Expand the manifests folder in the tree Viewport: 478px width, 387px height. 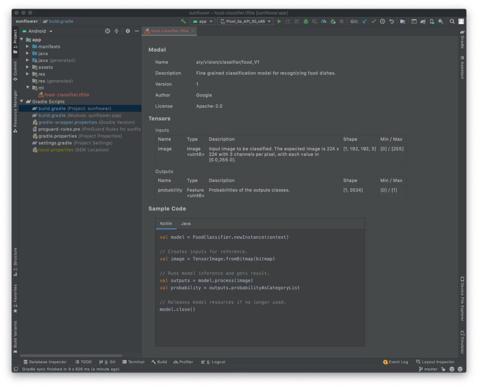(28, 46)
